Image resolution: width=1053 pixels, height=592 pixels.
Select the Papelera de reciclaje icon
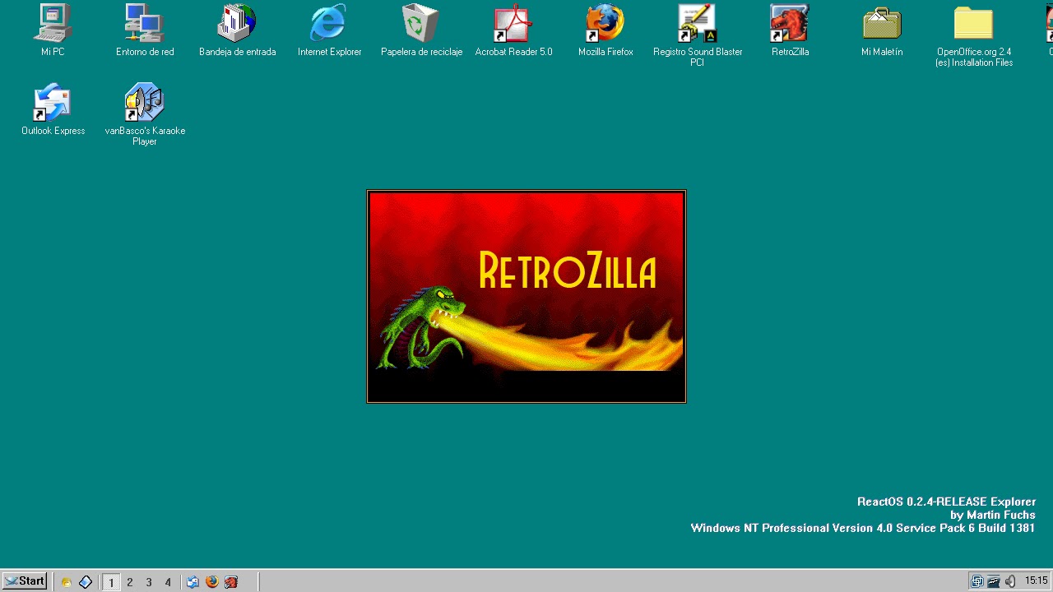(421, 30)
